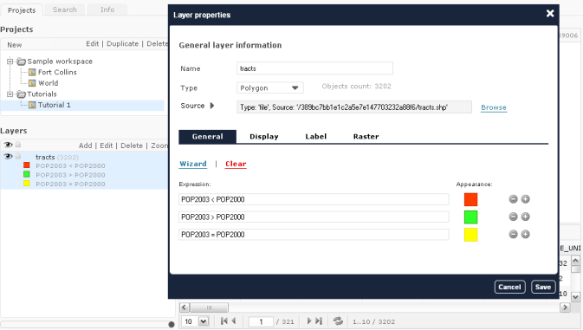This screenshot has height=330, width=583.
Task: Remove the POP2003 > POP2000 expression row
Action: point(513,217)
